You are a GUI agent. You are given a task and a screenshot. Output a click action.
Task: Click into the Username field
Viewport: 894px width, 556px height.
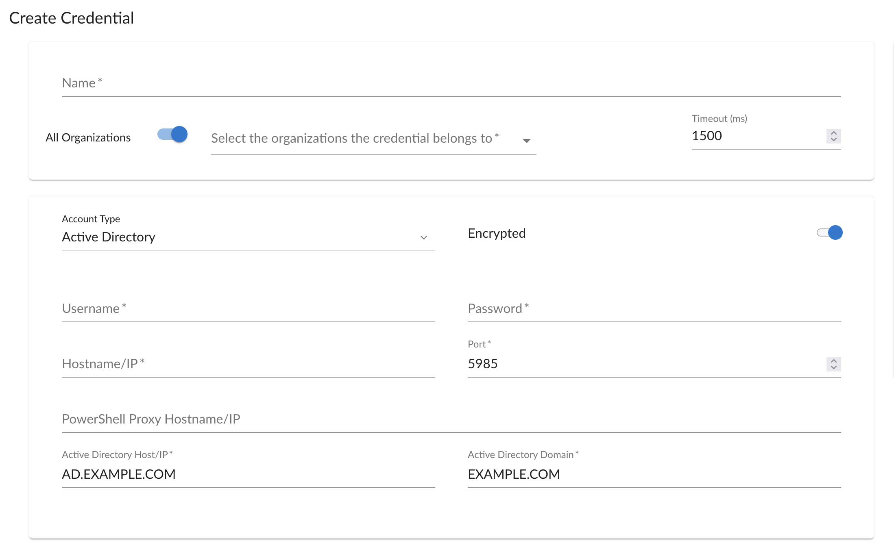click(248, 309)
